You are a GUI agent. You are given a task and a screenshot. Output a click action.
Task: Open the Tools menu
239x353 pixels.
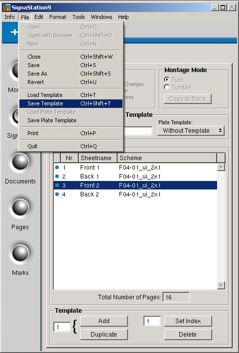(79, 17)
